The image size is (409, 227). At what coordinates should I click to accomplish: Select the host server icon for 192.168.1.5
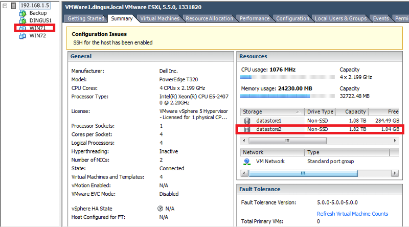(x=14, y=6)
